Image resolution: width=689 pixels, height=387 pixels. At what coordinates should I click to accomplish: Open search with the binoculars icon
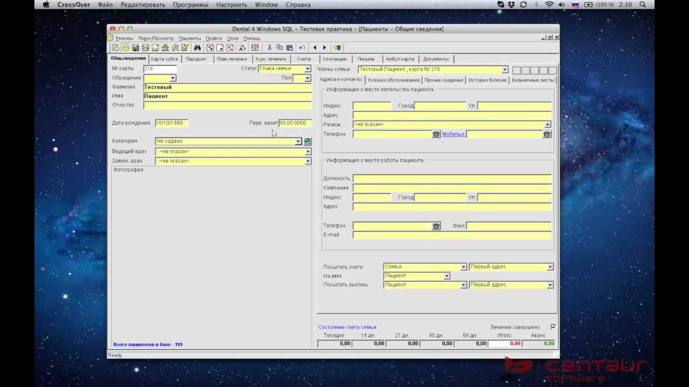[198, 48]
